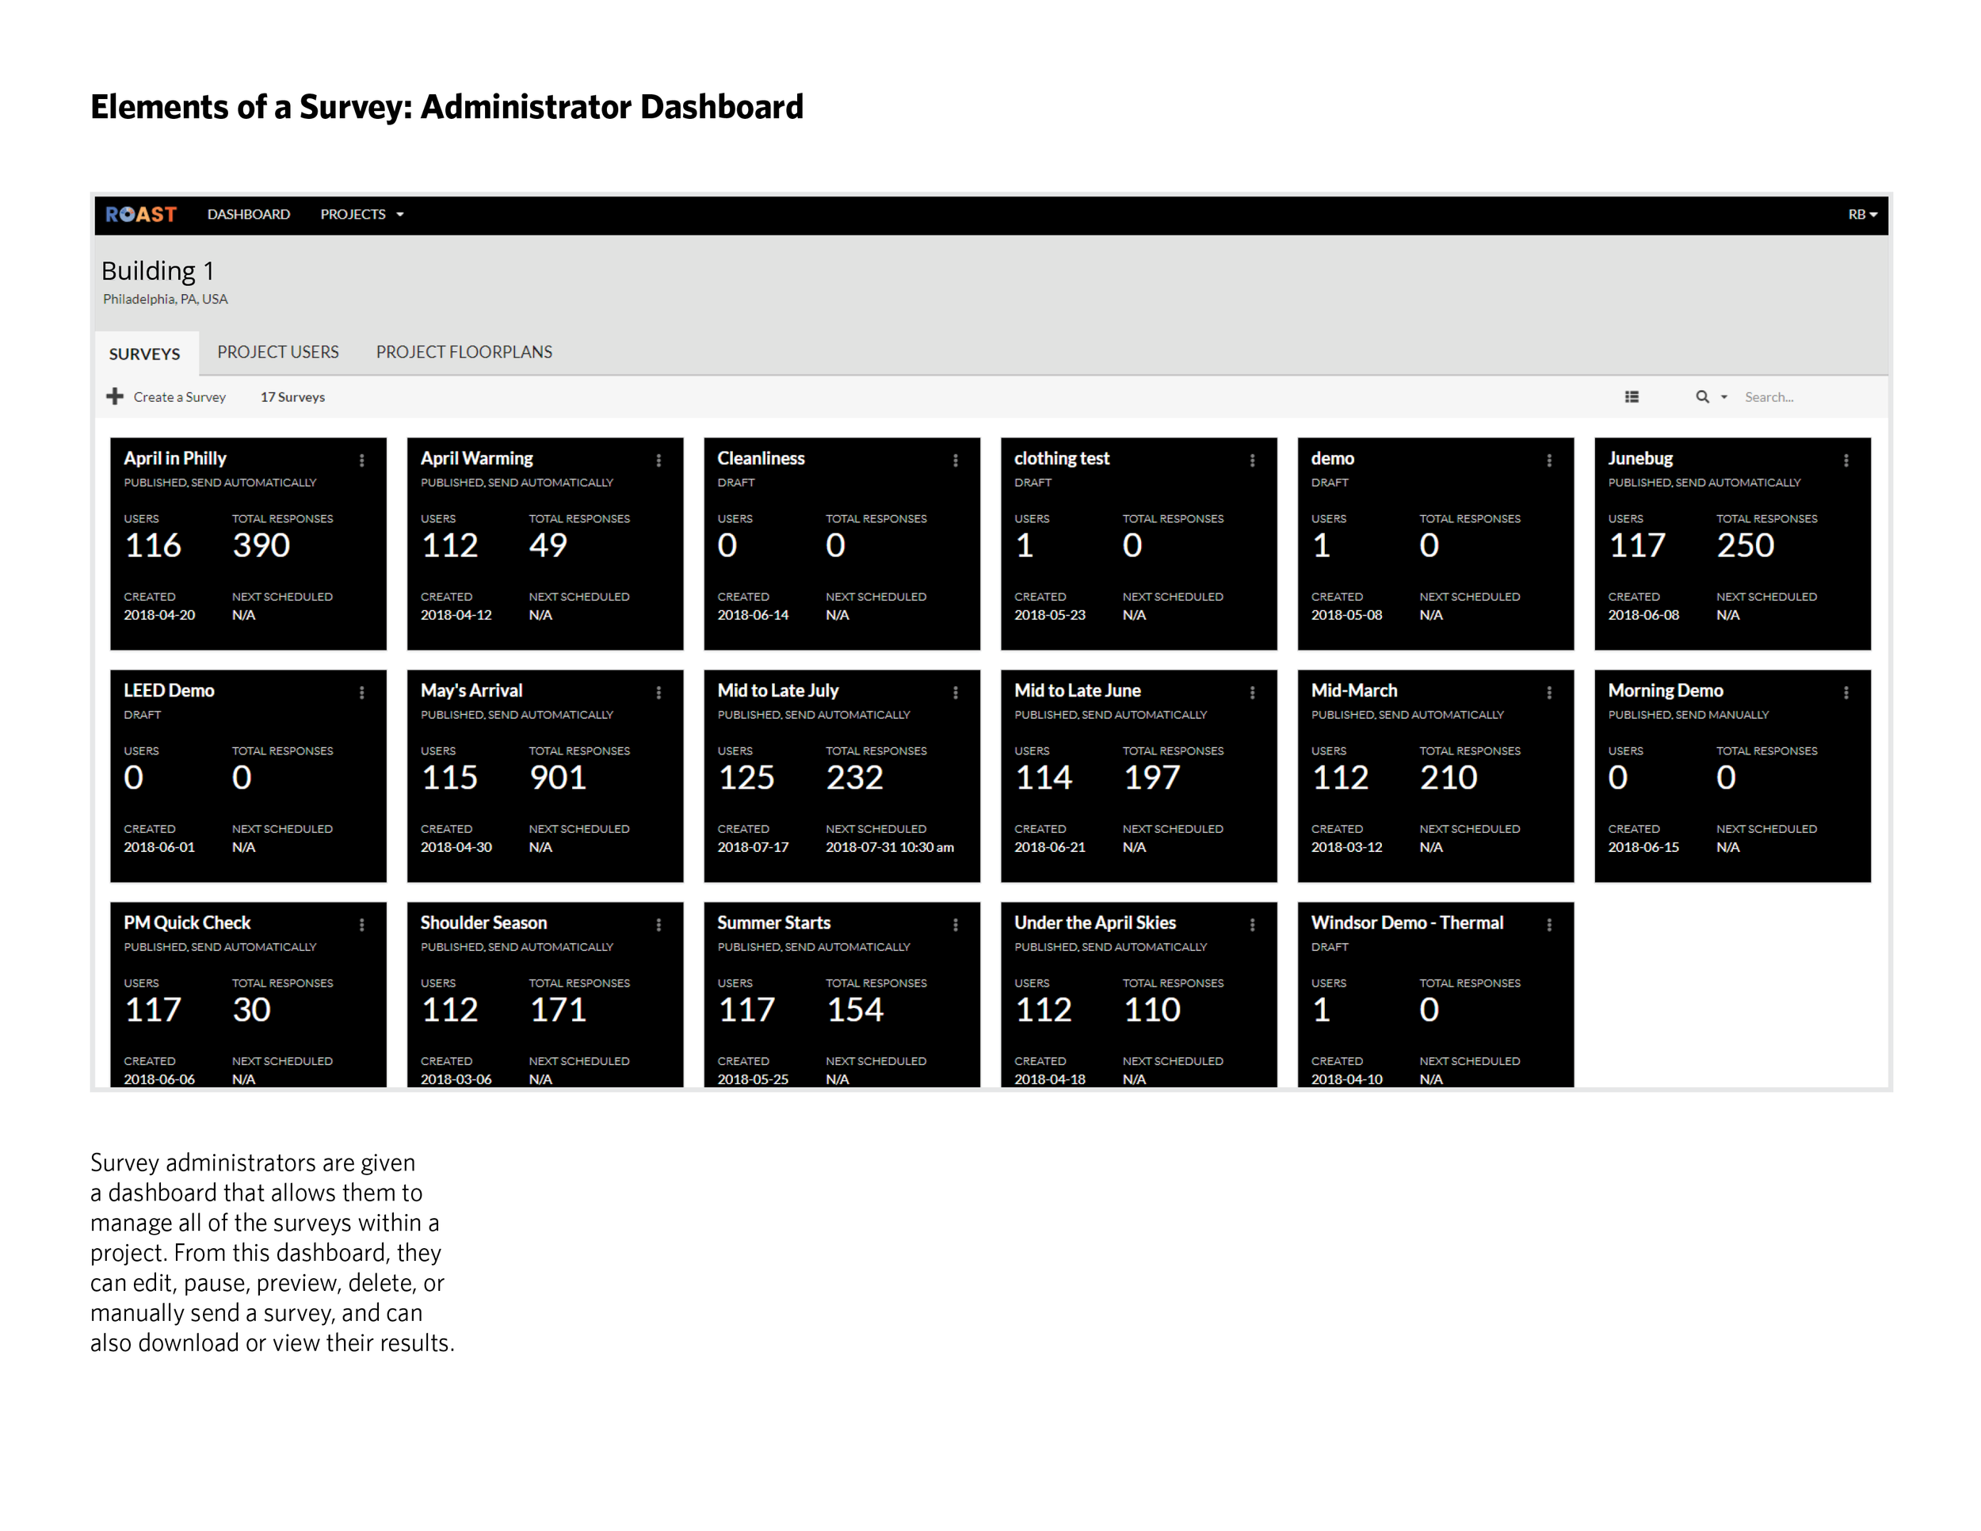Open kebab menu on Shoulder Season card
1981x1531 pixels.
658,925
